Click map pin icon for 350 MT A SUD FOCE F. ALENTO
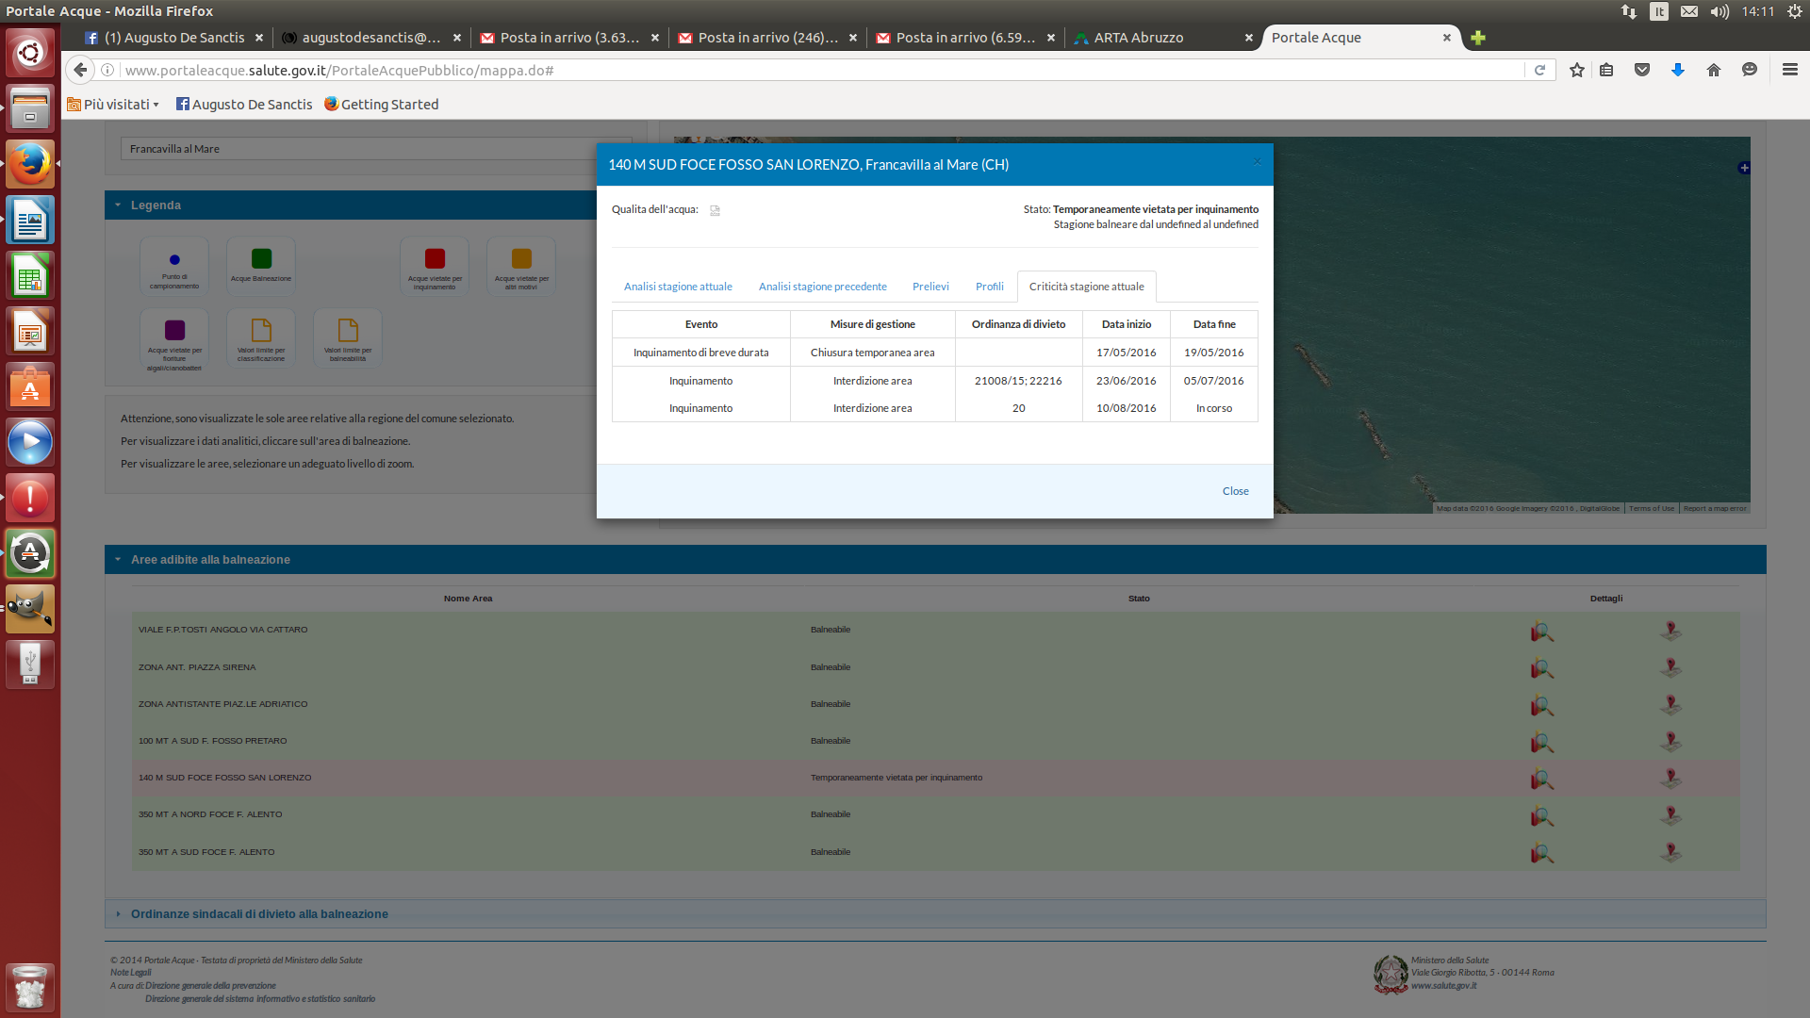1810x1018 pixels. pos(1670,853)
